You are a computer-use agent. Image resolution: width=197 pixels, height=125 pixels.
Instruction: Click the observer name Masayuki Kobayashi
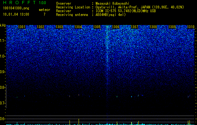[112, 3]
